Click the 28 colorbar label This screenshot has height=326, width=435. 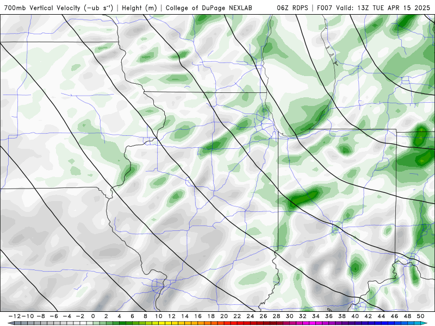(277, 316)
